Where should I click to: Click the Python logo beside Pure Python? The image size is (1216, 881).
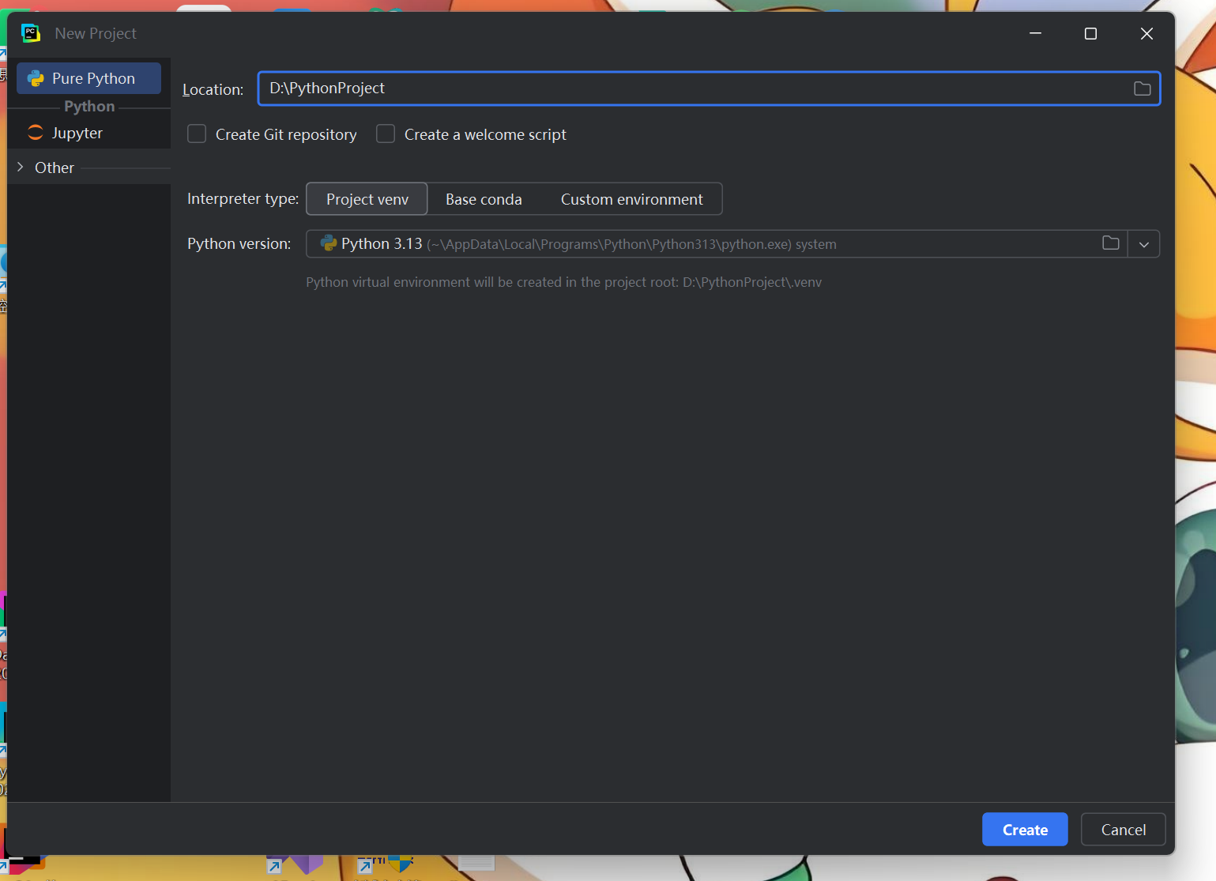[36, 78]
